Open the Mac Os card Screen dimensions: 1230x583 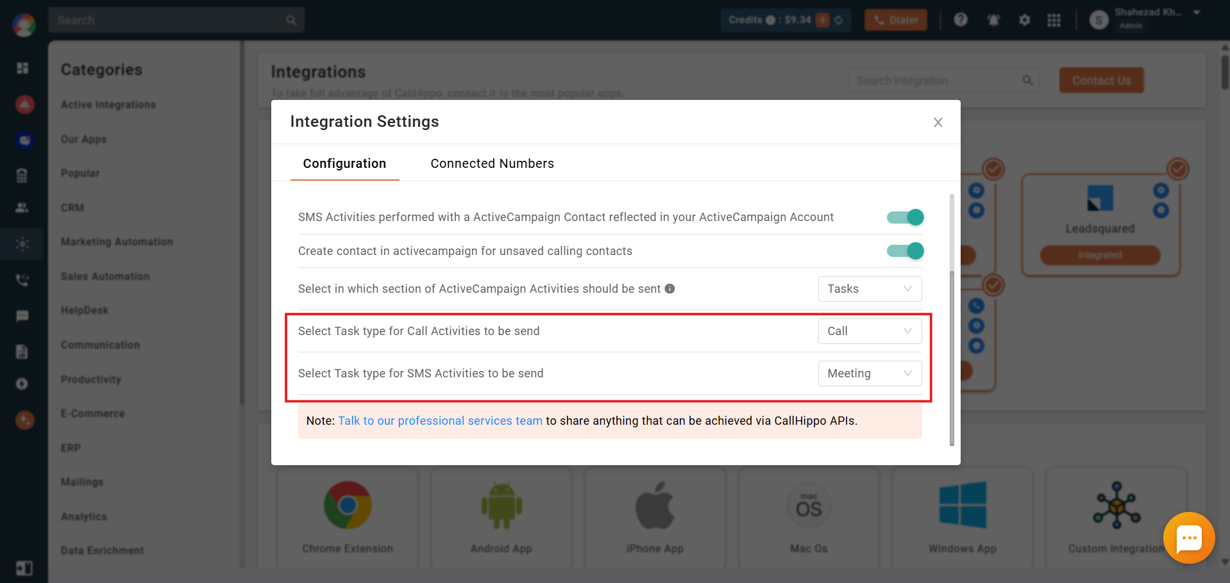(809, 518)
